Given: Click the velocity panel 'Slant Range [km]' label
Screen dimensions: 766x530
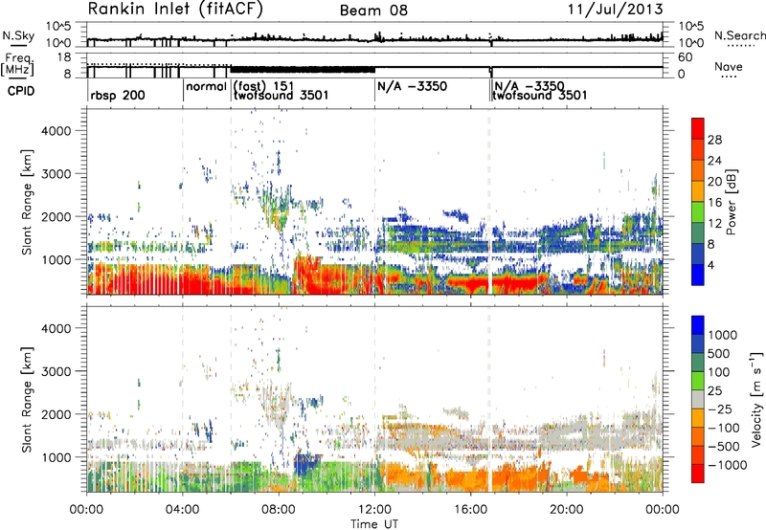Looking at the screenshot, I should pyautogui.click(x=27, y=399).
